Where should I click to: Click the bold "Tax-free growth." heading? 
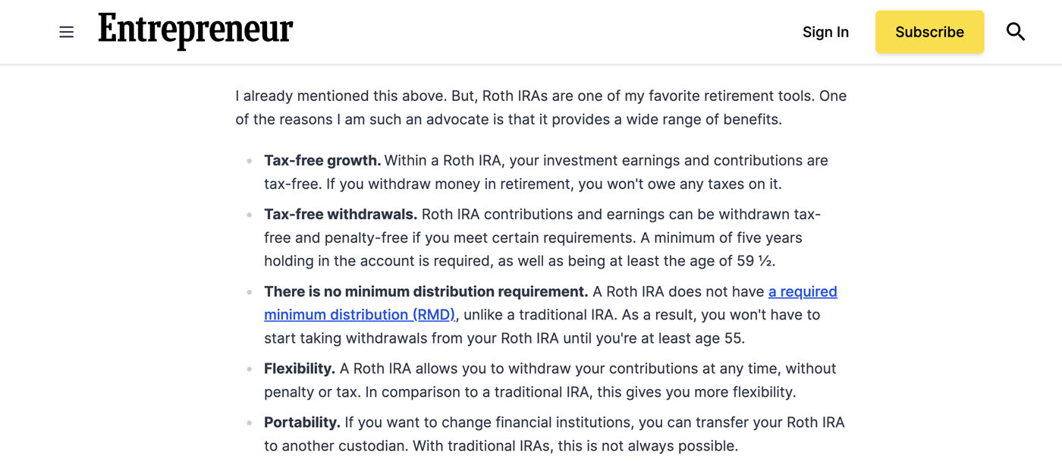(x=322, y=161)
